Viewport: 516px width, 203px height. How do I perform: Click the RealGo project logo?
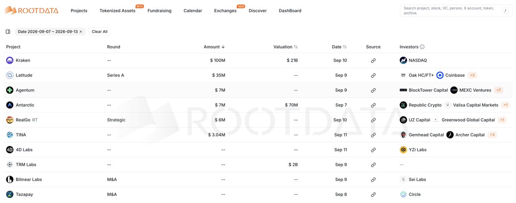tap(10, 120)
